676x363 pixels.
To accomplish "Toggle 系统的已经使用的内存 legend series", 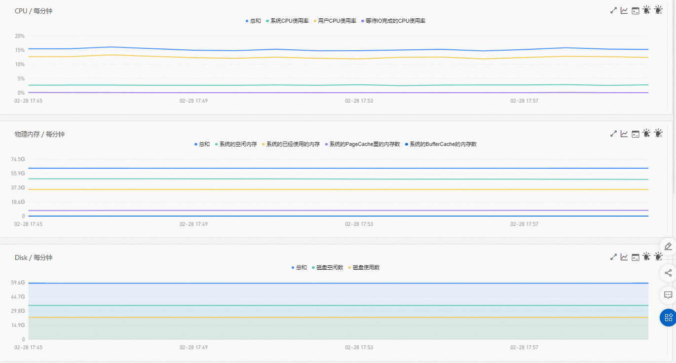I will (x=291, y=144).
